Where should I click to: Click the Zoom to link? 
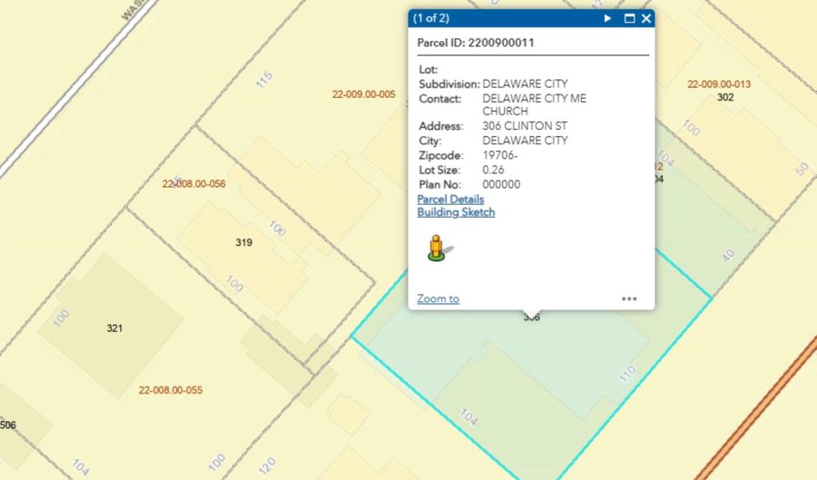point(438,299)
